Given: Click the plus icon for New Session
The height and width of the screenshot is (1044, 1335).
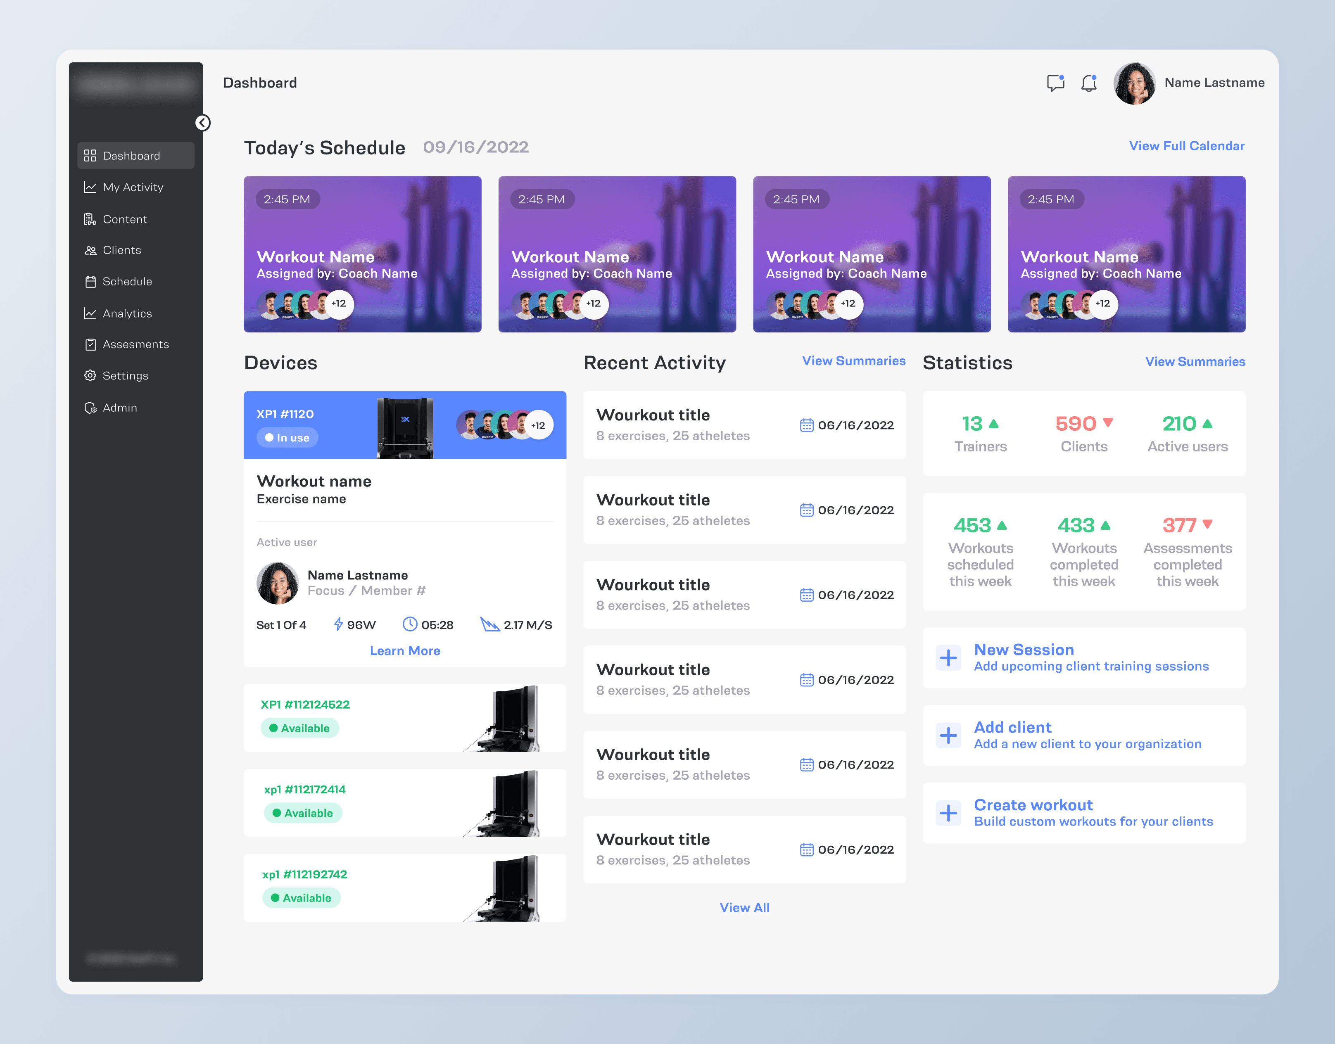Looking at the screenshot, I should [948, 658].
